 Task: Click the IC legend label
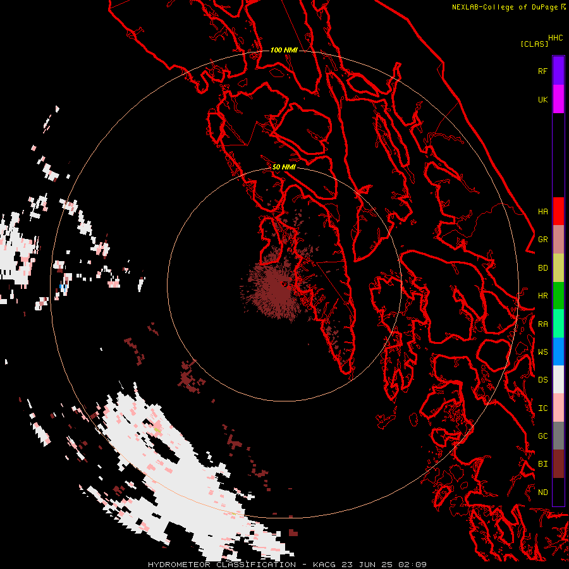(x=542, y=408)
